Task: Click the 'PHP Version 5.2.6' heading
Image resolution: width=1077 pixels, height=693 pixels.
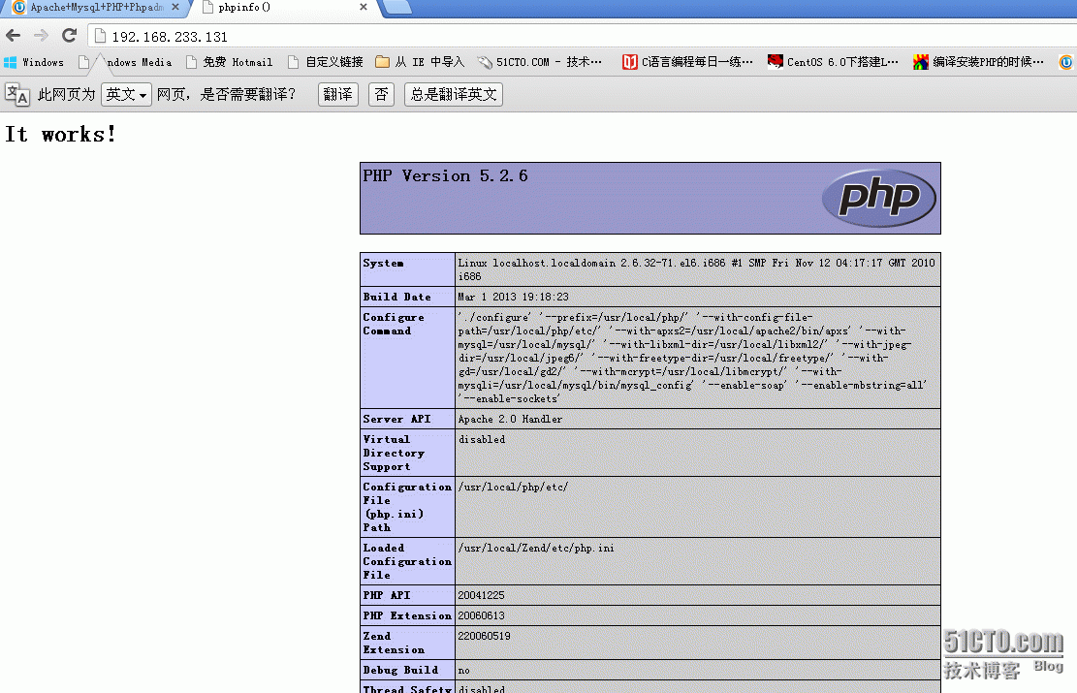Action: click(x=445, y=175)
